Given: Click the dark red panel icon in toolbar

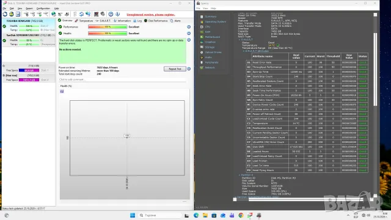Looking at the screenshot, I should coord(97,14).
